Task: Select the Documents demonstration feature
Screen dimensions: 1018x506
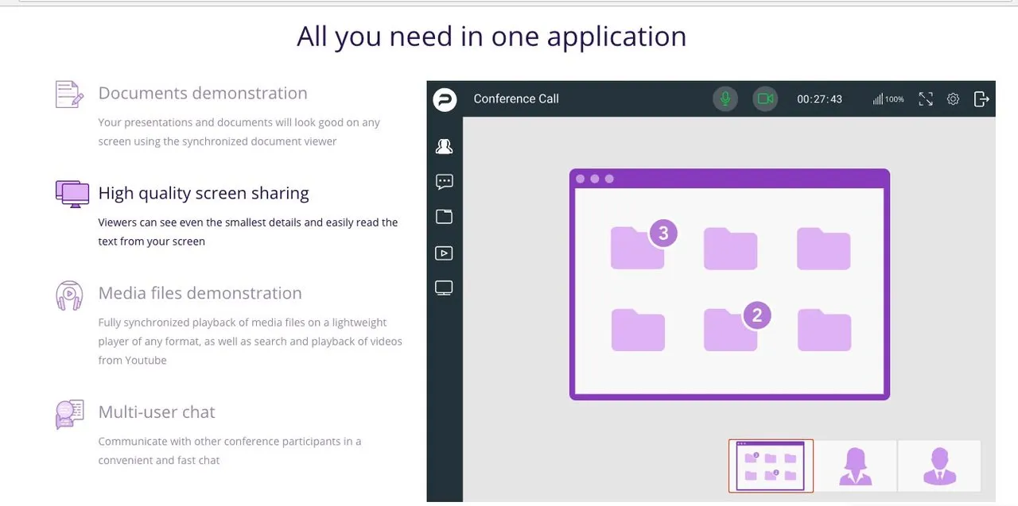Action: (203, 93)
